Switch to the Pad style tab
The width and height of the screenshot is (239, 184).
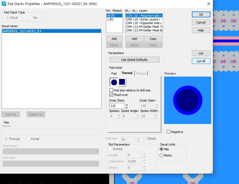point(114,73)
